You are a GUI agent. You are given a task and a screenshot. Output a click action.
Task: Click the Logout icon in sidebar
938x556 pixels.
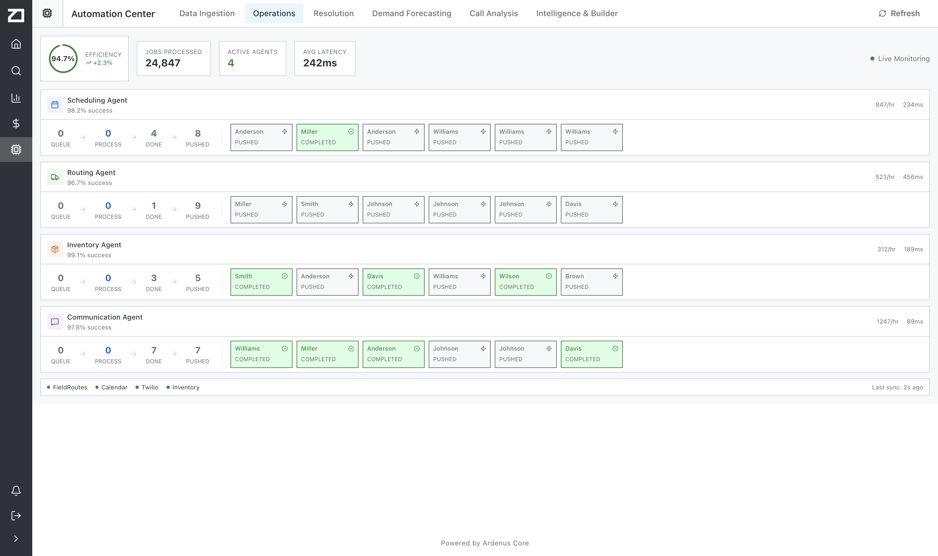click(x=16, y=516)
